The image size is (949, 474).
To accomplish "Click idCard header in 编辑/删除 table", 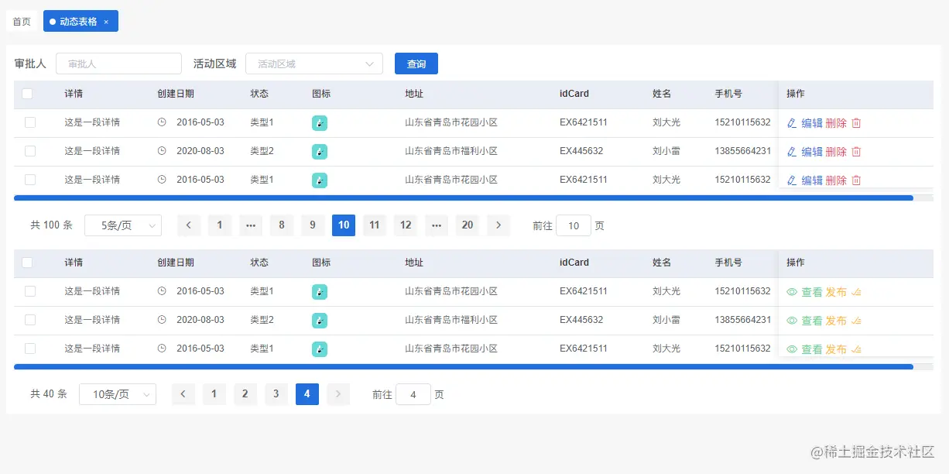I will [x=574, y=94].
